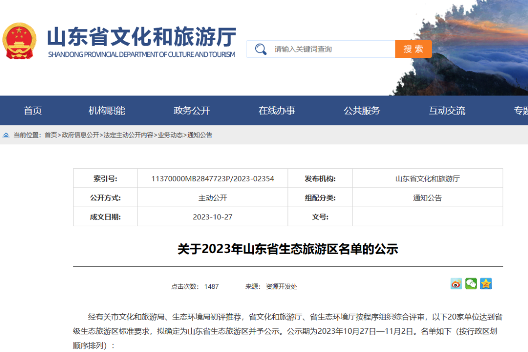Click the home icon beside 当前位置

point(6,135)
